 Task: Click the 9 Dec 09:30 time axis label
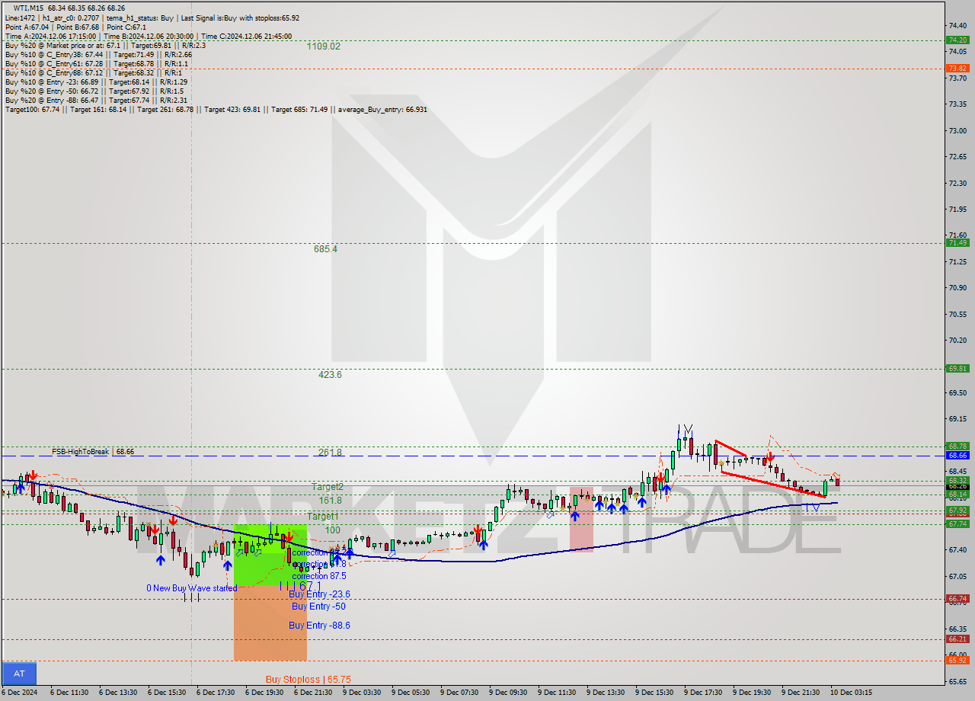508,693
